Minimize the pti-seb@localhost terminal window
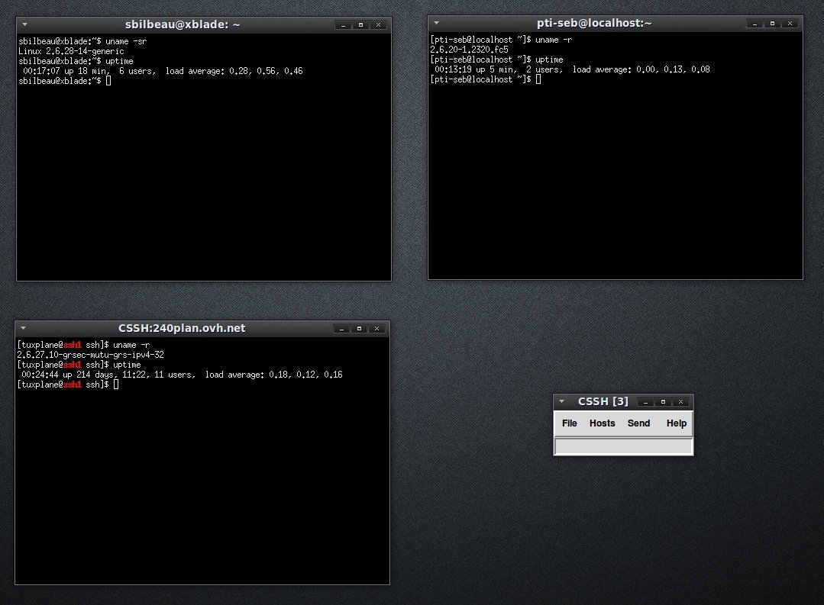Screen dimensions: 824x605 point(755,24)
